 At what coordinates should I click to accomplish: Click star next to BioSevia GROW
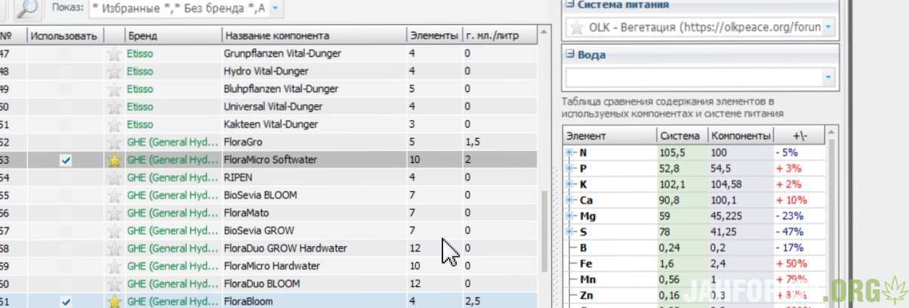click(x=114, y=231)
